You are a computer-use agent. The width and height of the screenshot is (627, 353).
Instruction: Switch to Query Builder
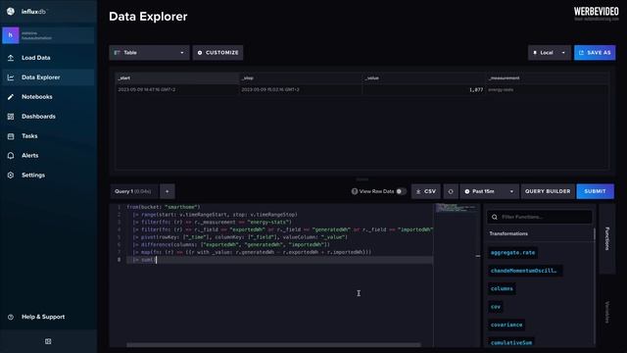point(548,191)
